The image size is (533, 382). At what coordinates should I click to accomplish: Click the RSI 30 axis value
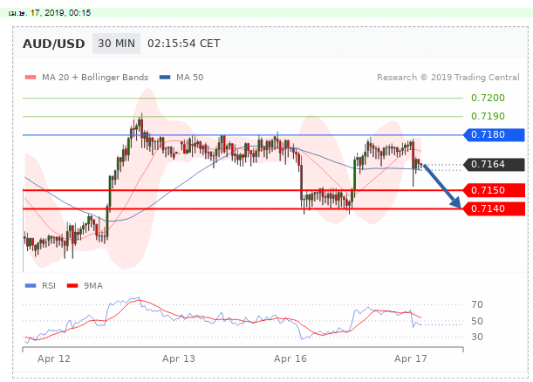[477, 337]
